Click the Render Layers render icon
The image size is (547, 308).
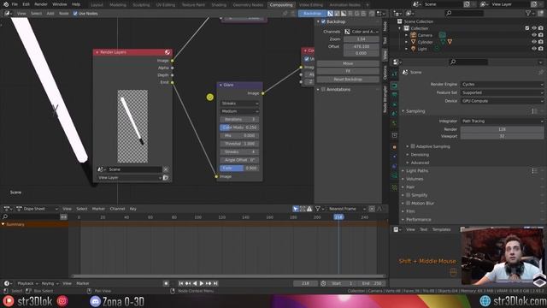point(168,52)
